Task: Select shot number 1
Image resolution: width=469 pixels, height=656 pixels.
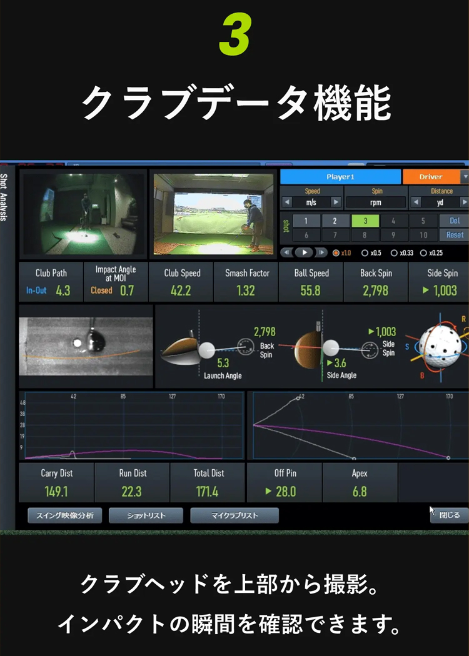Action: coord(306,221)
